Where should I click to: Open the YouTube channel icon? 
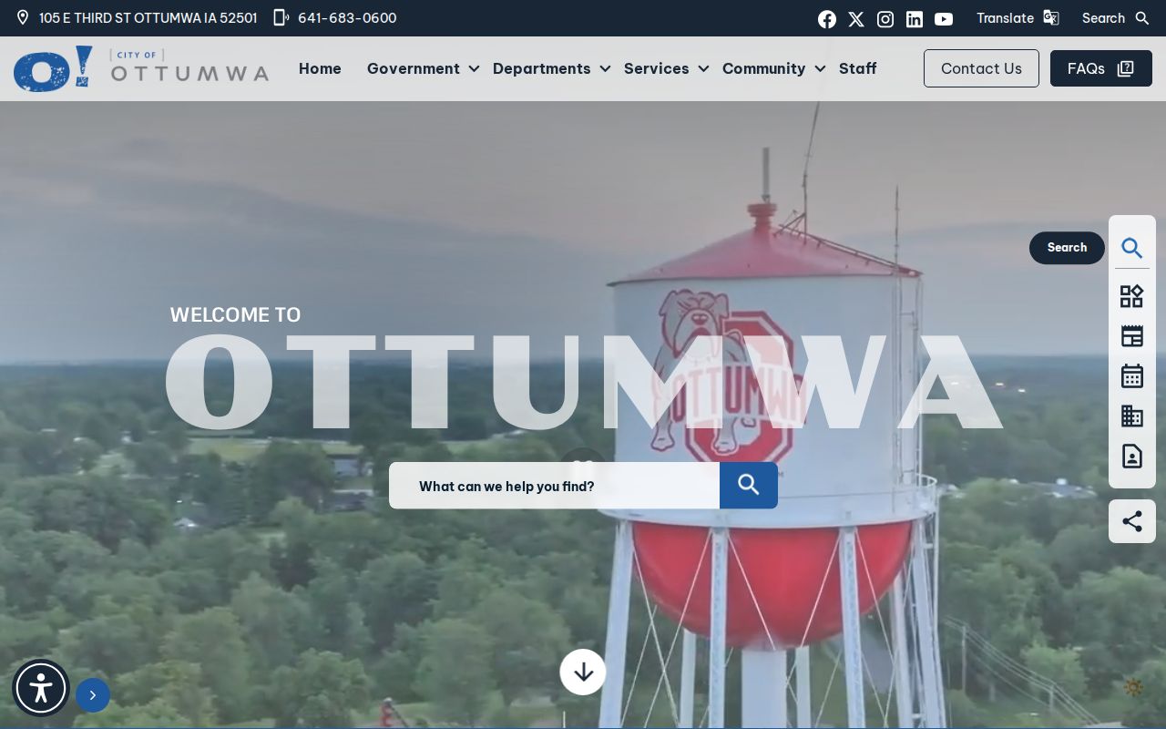click(944, 19)
